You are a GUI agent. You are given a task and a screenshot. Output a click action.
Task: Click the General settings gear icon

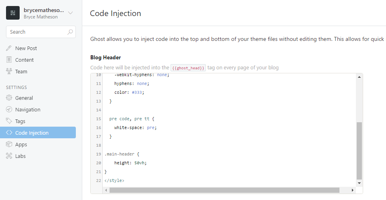point(9,98)
